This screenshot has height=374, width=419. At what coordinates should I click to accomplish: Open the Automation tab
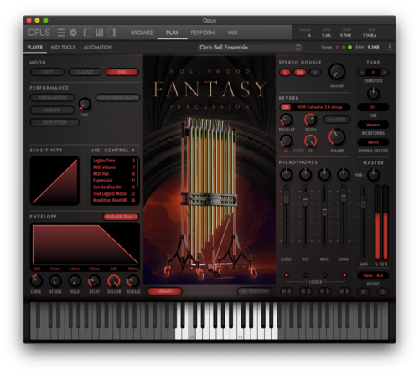98,47
